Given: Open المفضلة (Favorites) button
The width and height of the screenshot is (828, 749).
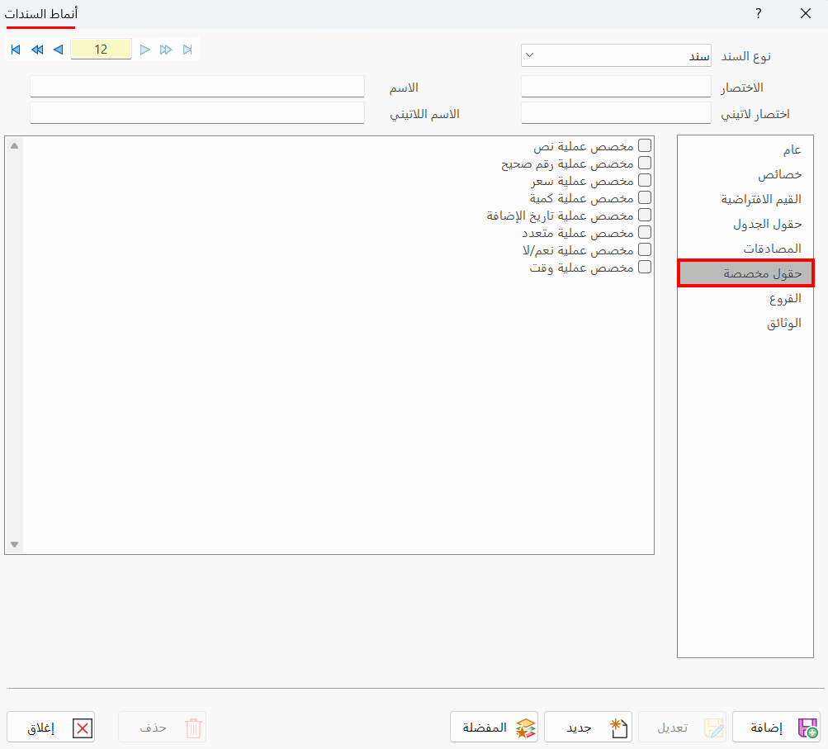Looking at the screenshot, I should coord(494,728).
